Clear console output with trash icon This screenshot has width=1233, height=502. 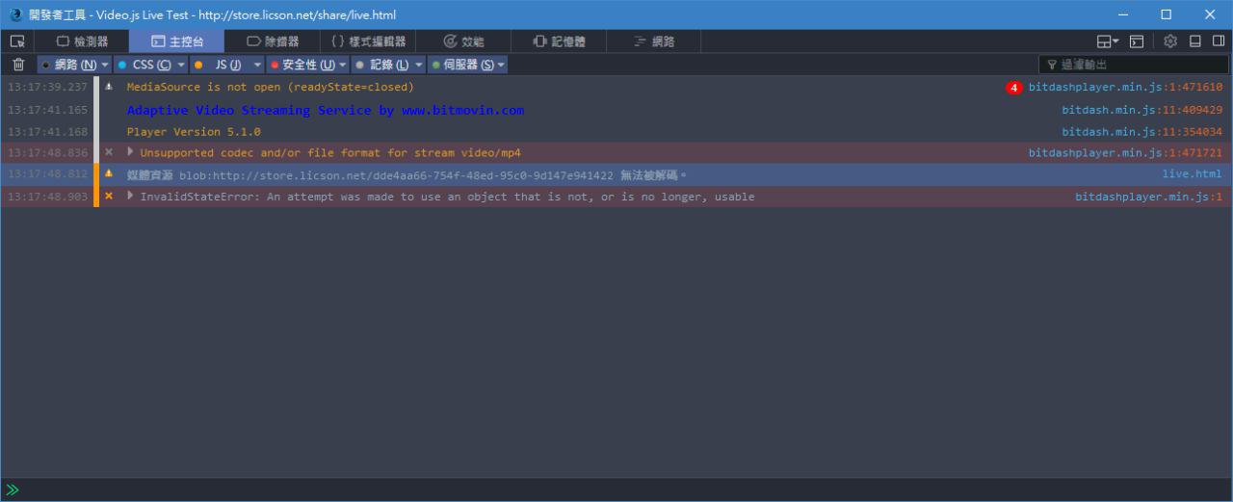tap(18, 65)
